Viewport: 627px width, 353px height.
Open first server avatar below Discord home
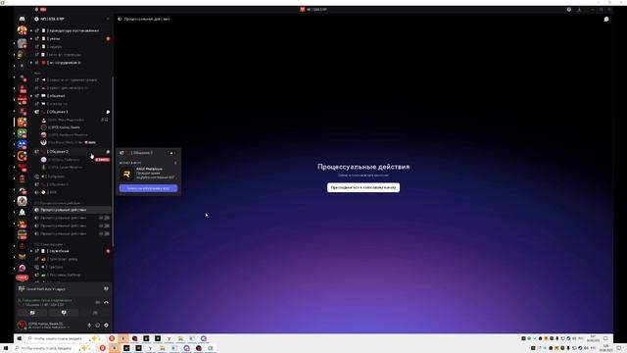[x=22, y=30]
